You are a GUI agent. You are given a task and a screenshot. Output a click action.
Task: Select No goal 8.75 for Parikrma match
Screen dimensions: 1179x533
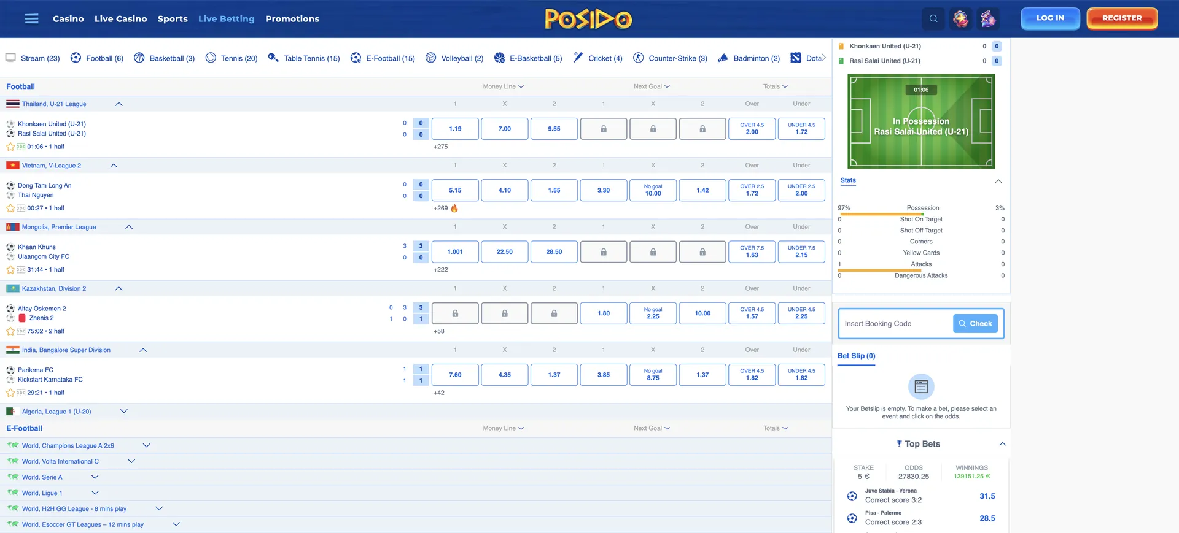point(653,375)
